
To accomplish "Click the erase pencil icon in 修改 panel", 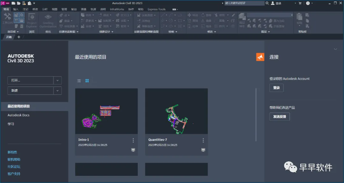I will tap(233, 15).
